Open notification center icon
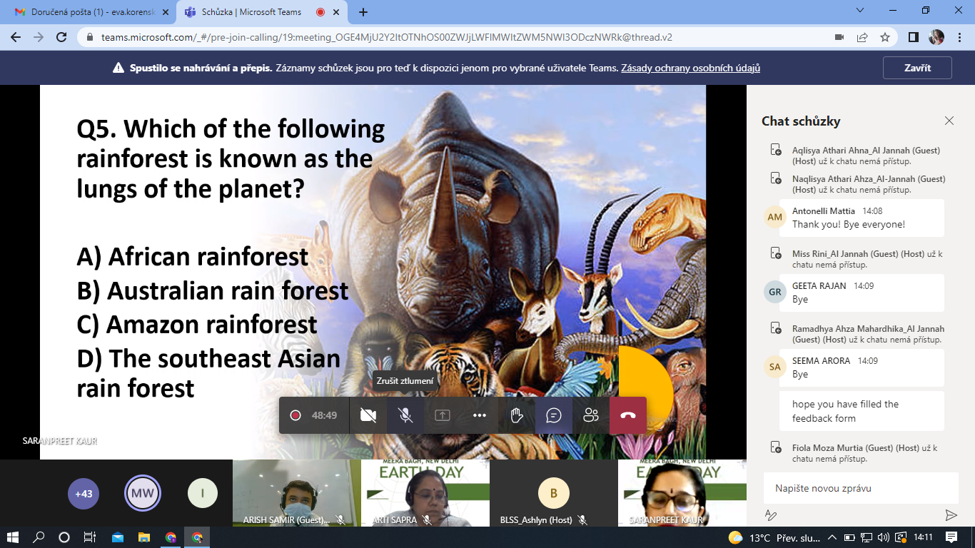975x548 pixels. (x=951, y=537)
